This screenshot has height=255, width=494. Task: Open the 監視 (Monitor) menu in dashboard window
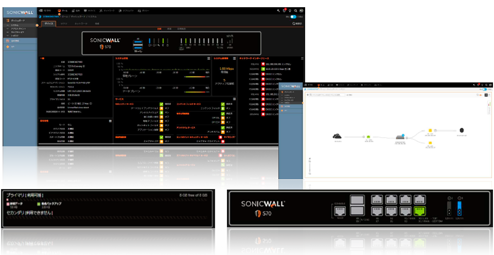[x=75, y=10]
